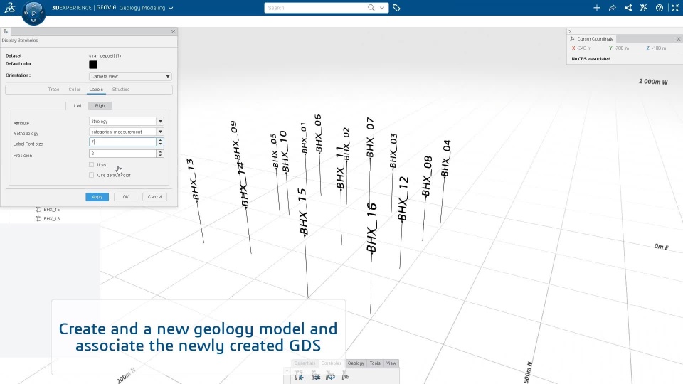
Task: Switch to the Trace tab
Action: coord(53,90)
